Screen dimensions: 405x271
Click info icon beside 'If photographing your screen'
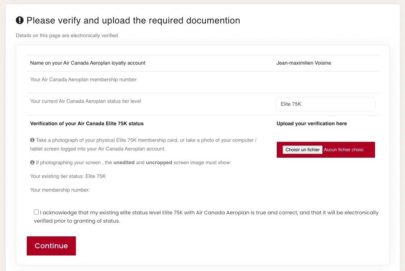[32, 163]
